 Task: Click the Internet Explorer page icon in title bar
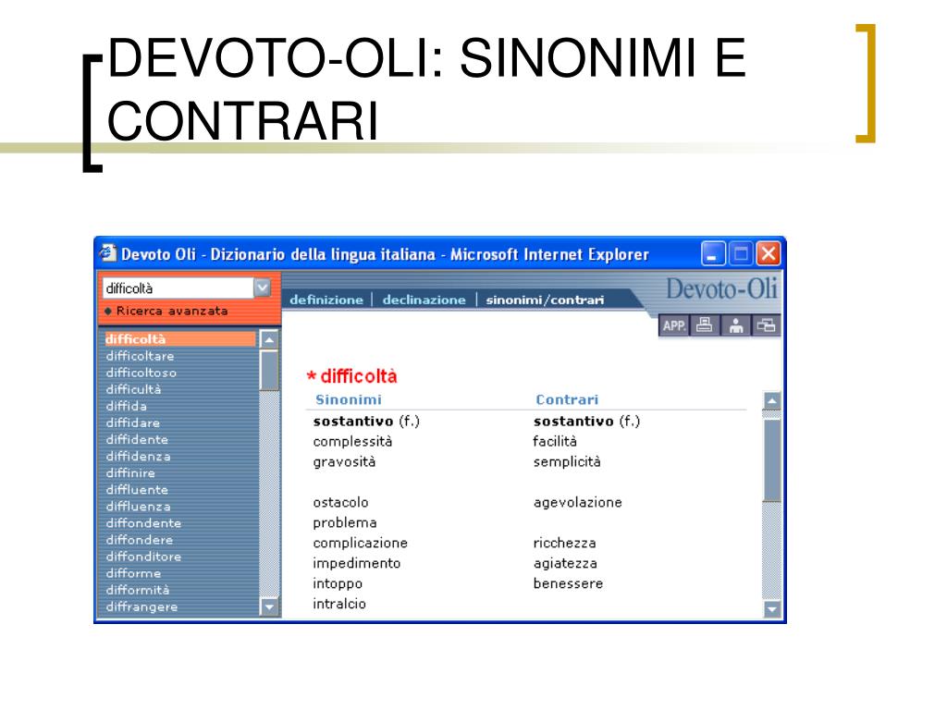[x=108, y=253]
